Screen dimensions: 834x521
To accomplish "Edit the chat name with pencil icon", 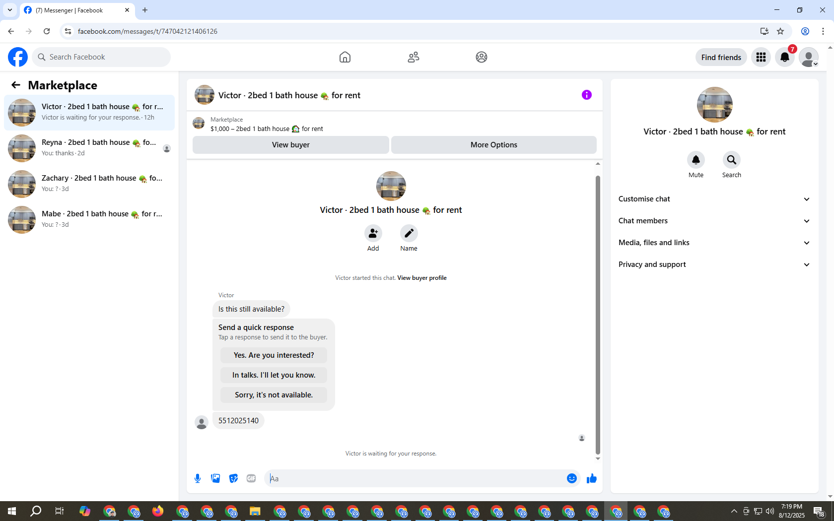I will point(409,233).
